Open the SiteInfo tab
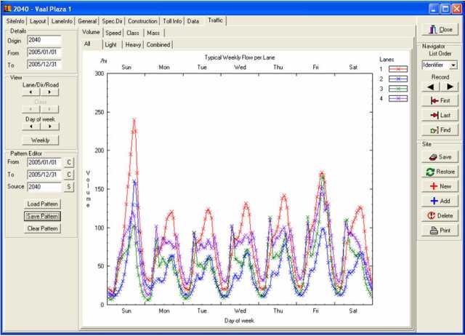Screen dimensions: 465x336 click(x=15, y=21)
